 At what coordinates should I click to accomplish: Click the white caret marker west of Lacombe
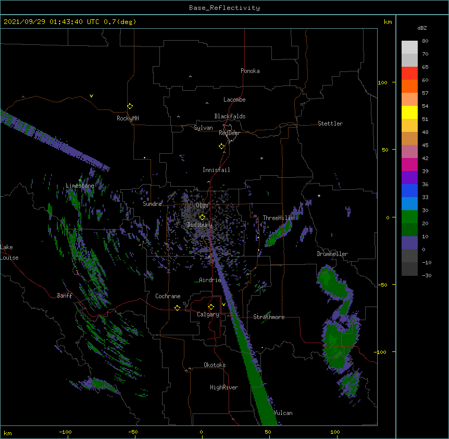coord(207,103)
